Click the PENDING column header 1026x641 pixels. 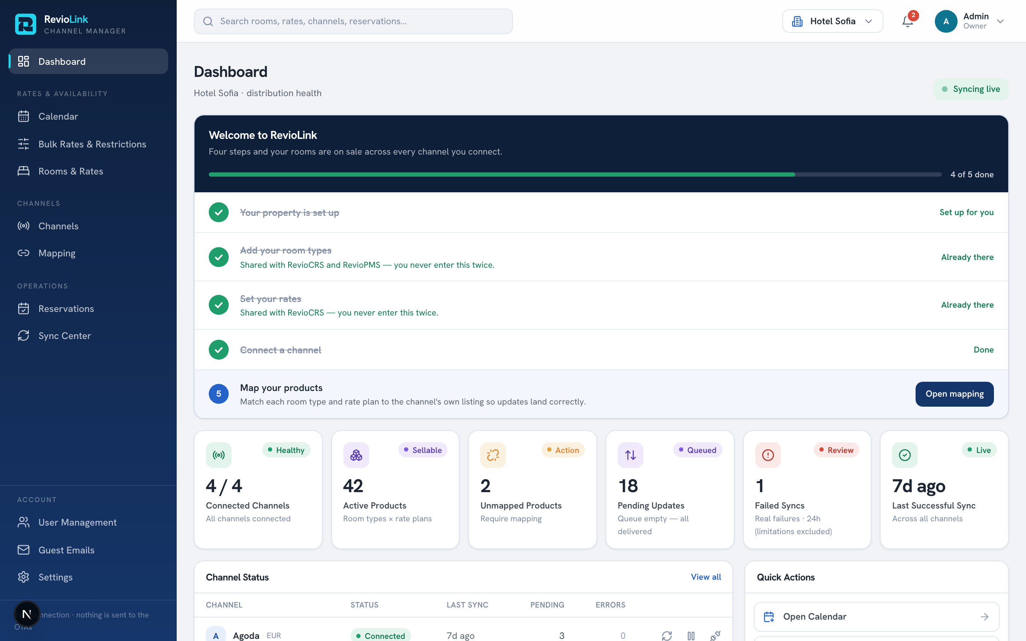(547, 605)
